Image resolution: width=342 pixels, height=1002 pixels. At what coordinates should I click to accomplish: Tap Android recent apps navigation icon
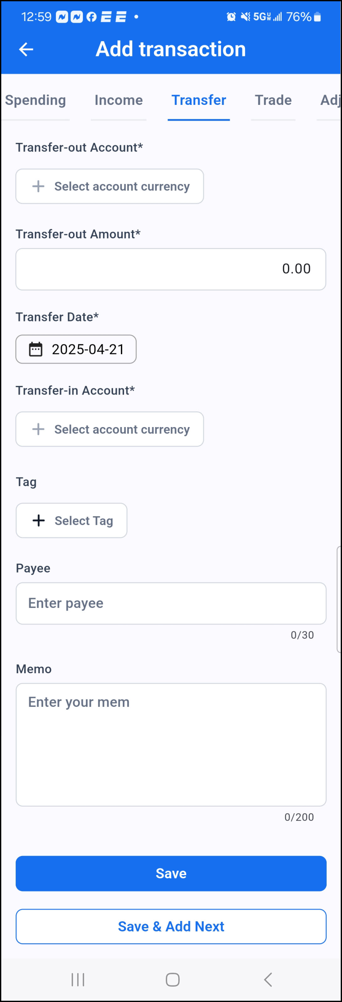tap(78, 980)
